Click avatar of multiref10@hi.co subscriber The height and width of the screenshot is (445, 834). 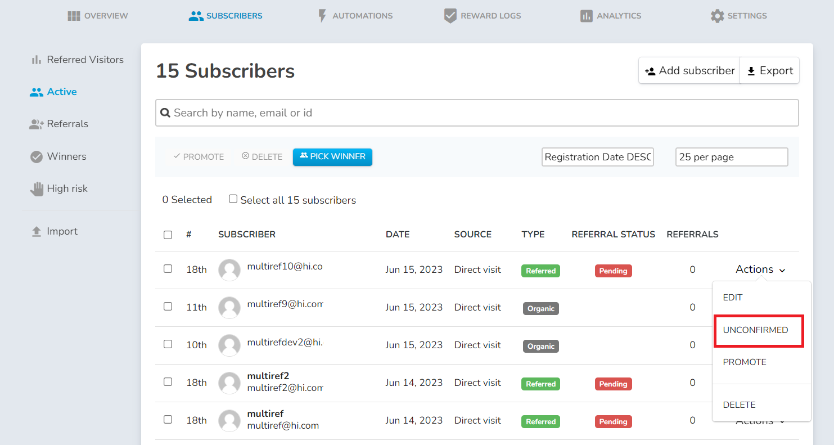pyautogui.click(x=229, y=270)
